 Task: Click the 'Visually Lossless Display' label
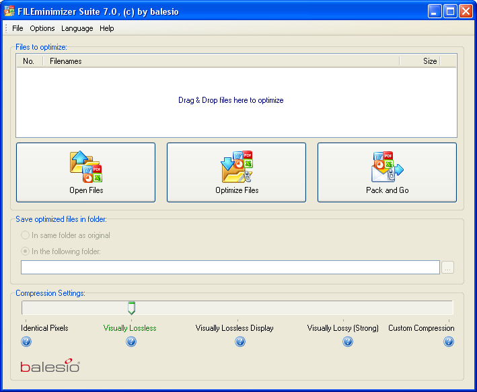pos(235,328)
